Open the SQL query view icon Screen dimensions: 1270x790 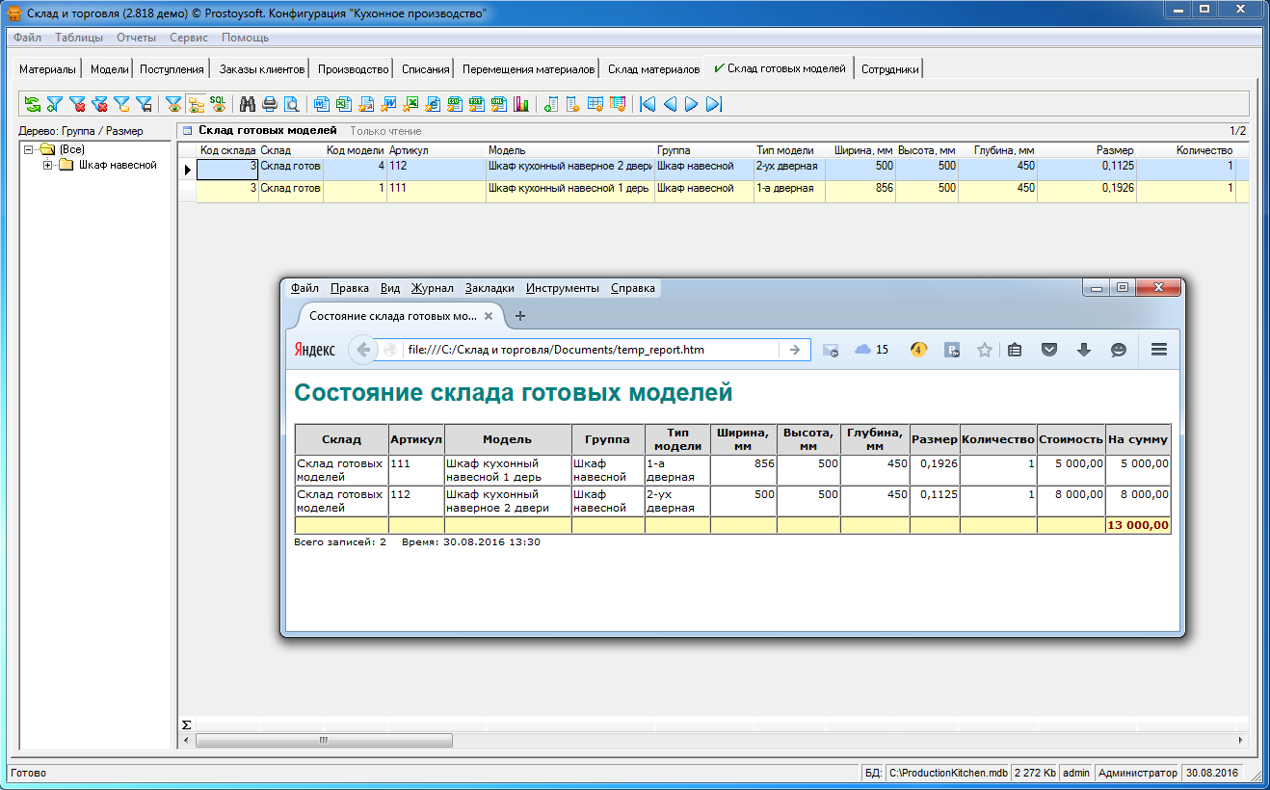[x=219, y=103]
